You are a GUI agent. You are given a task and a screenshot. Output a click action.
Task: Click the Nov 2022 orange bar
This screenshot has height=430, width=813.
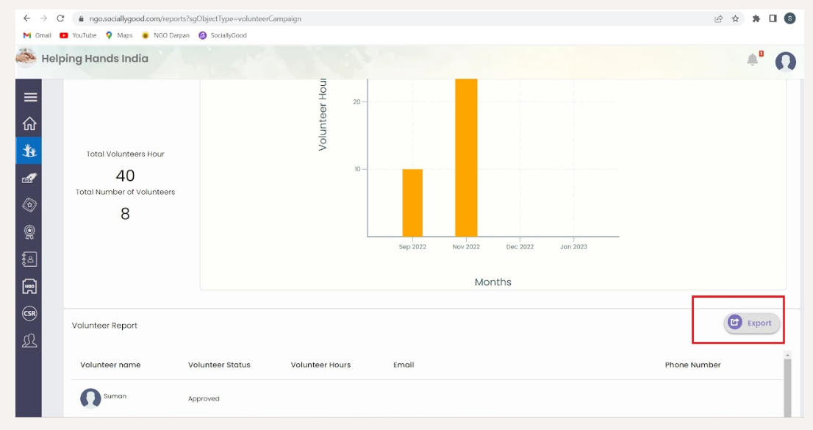[466, 157]
